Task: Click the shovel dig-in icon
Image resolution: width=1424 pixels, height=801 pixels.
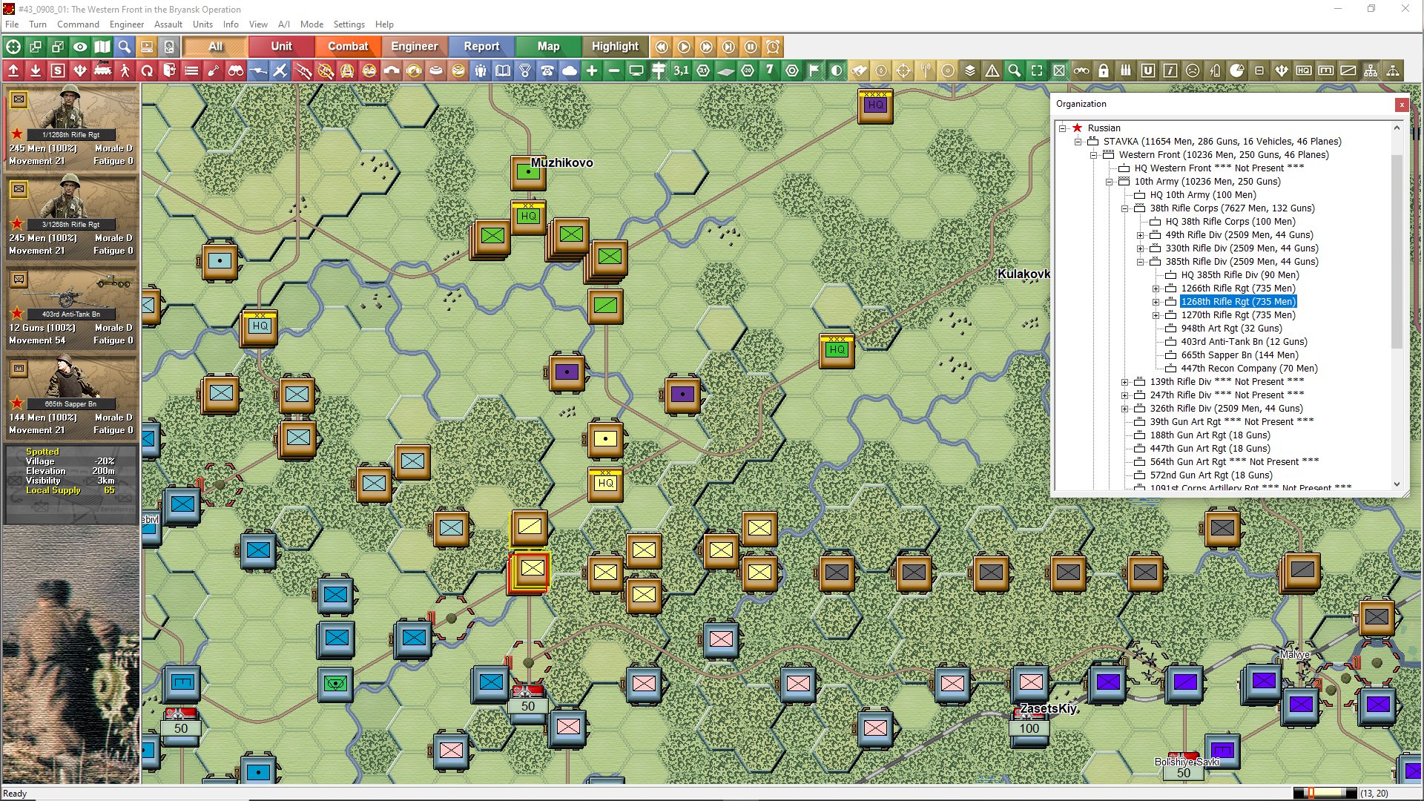Action: 214,70
